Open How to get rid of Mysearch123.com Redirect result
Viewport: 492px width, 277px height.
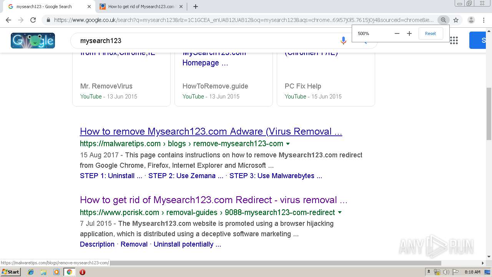(x=214, y=200)
